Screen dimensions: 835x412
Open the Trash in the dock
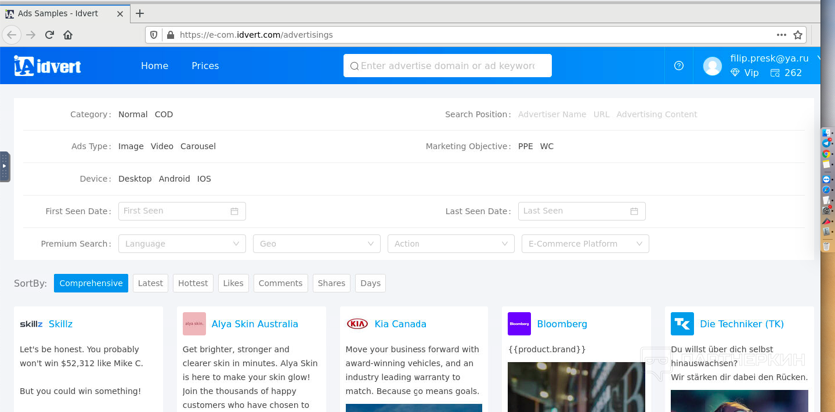[x=826, y=246]
